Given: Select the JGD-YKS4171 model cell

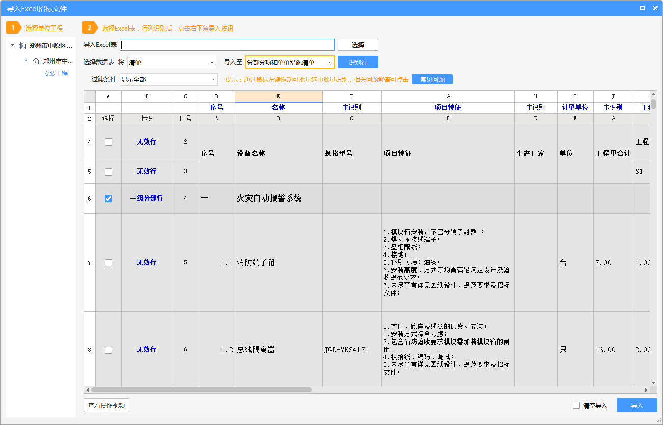Looking at the screenshot, I should (352, 350).
